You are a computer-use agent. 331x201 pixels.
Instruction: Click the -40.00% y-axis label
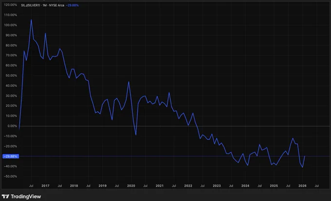10,166
